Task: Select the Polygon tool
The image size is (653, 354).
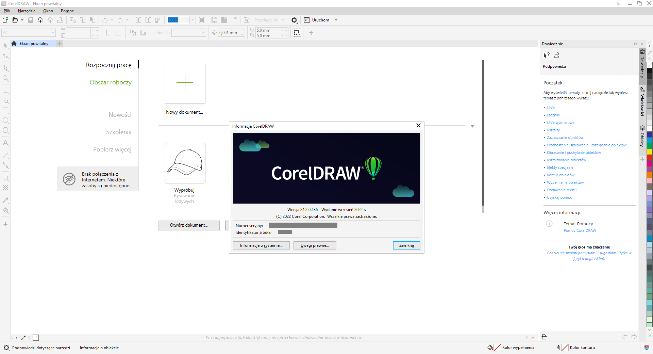Action: 5,130
